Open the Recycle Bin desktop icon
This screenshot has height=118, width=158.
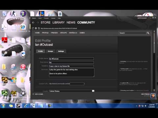coord(5,14)
